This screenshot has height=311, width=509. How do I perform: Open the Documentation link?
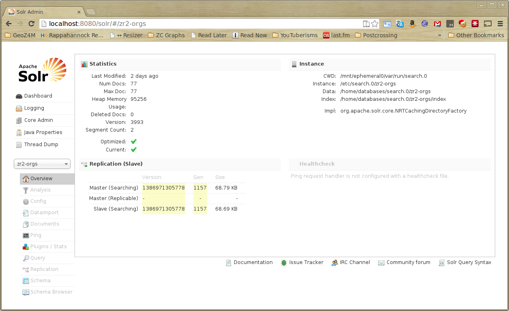253,262
